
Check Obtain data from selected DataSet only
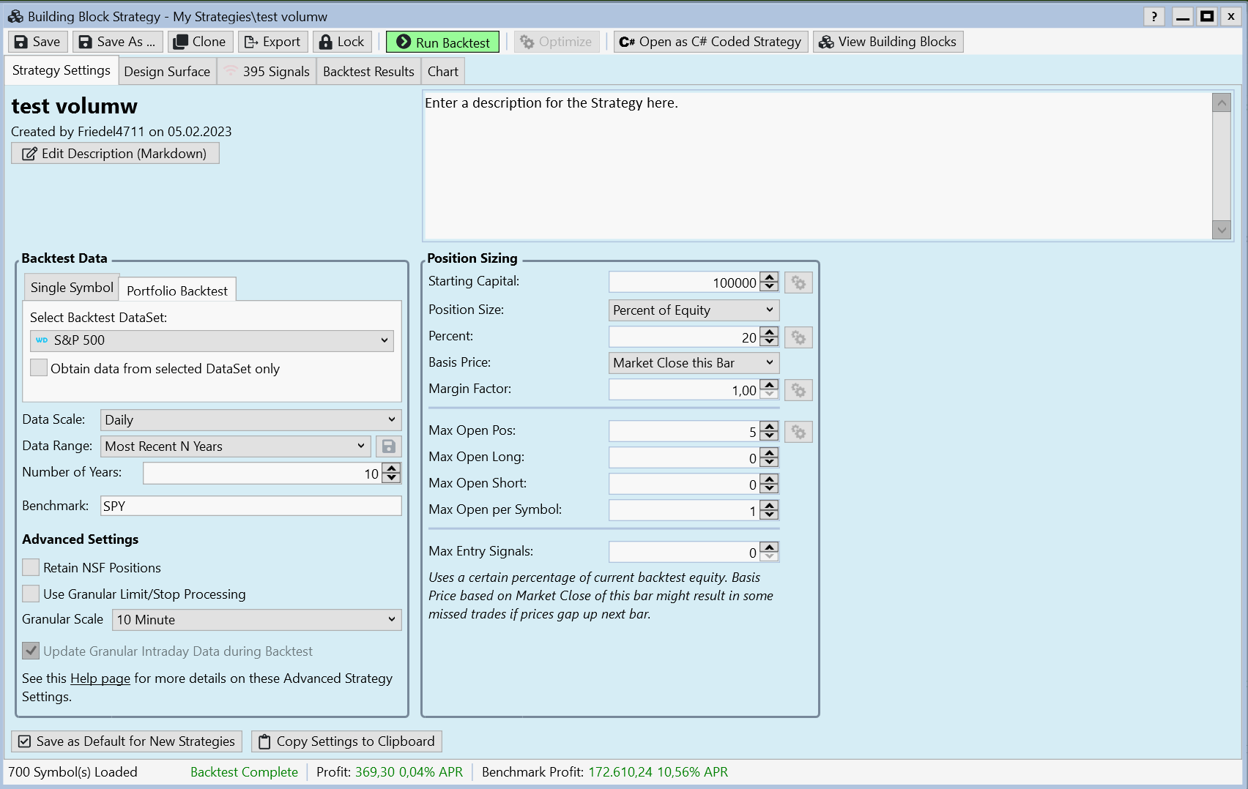40,368
